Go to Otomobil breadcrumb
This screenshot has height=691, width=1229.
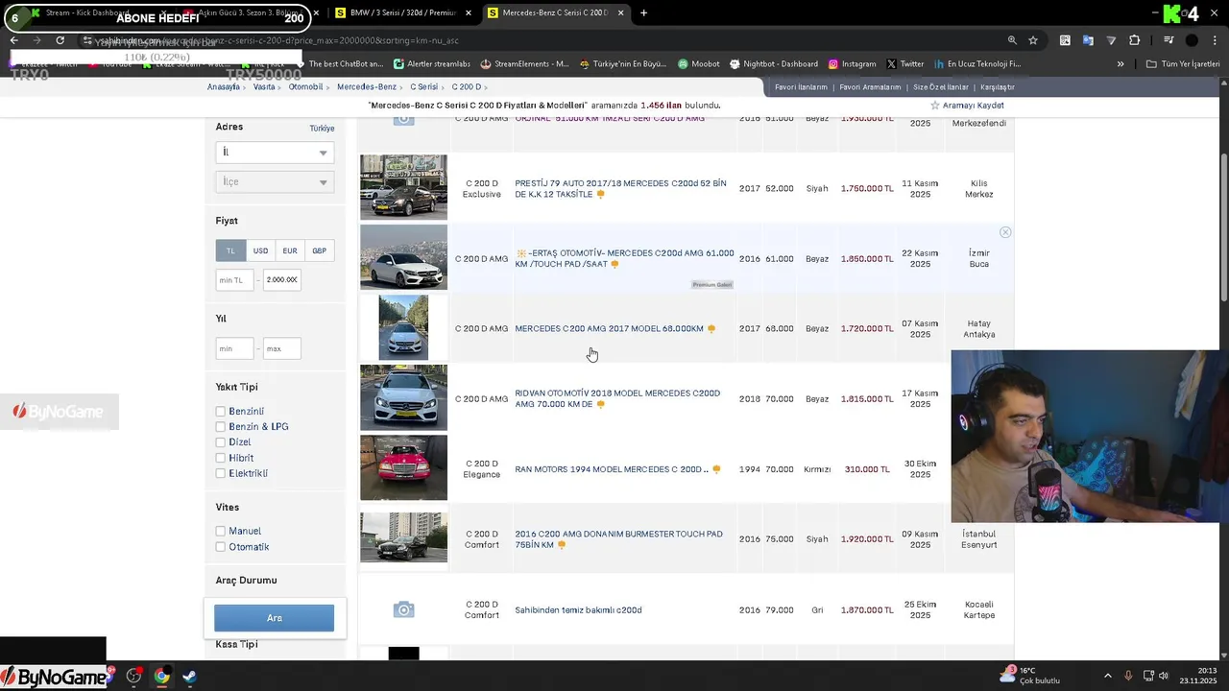[x=306, y=87]
